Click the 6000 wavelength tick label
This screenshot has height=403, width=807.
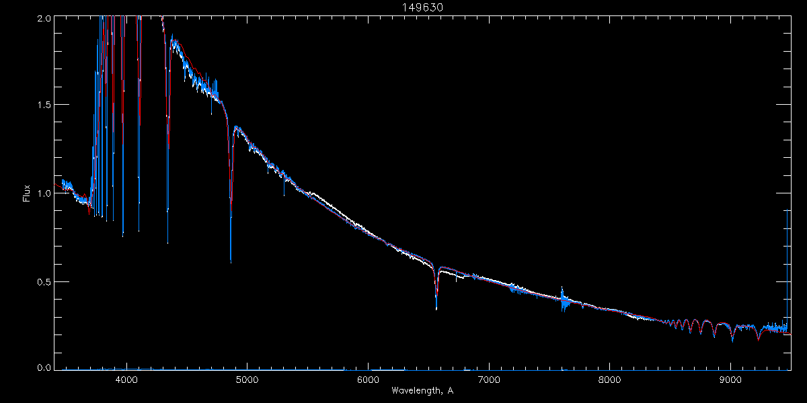click(368, 379)
